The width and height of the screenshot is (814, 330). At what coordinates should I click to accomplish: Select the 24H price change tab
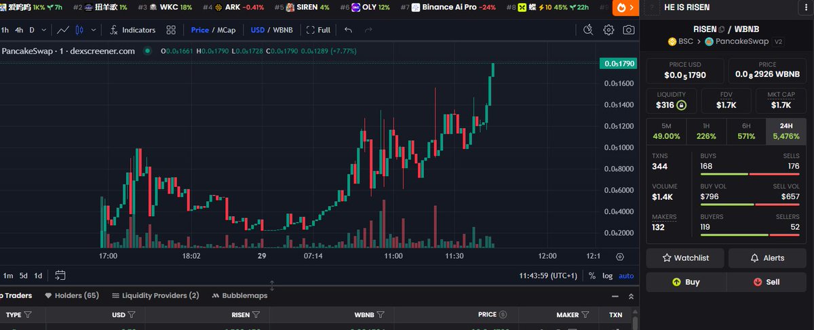coord(786,131)
